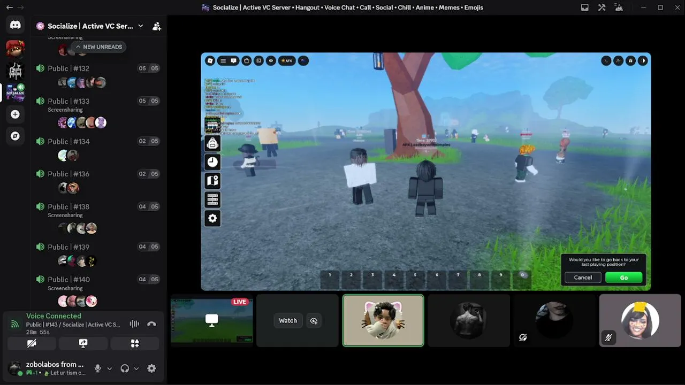Join voice channel Public | #140

click(x=98, y=283)
